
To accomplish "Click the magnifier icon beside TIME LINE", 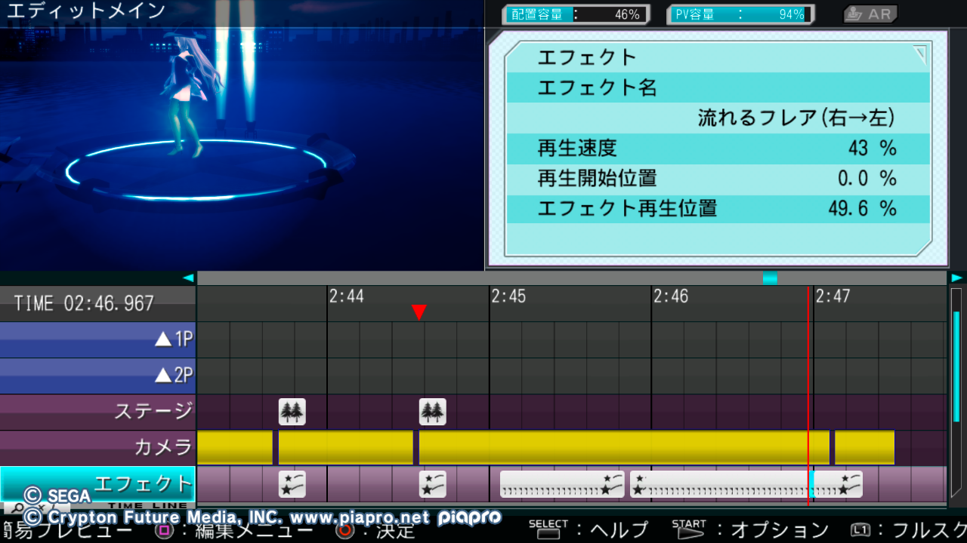I will (x=17, y=508).
